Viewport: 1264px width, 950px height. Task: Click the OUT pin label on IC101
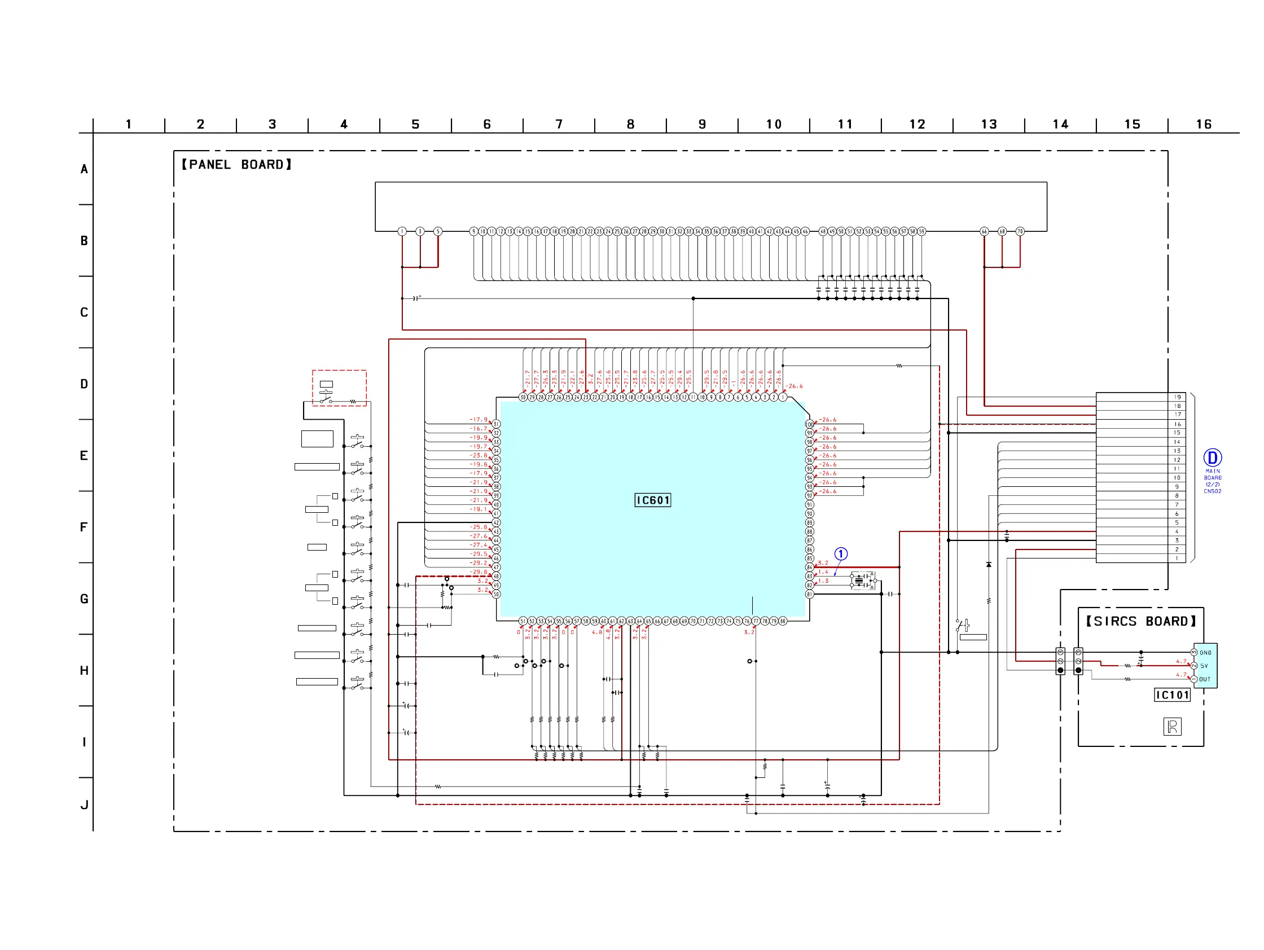(1205, 680)
